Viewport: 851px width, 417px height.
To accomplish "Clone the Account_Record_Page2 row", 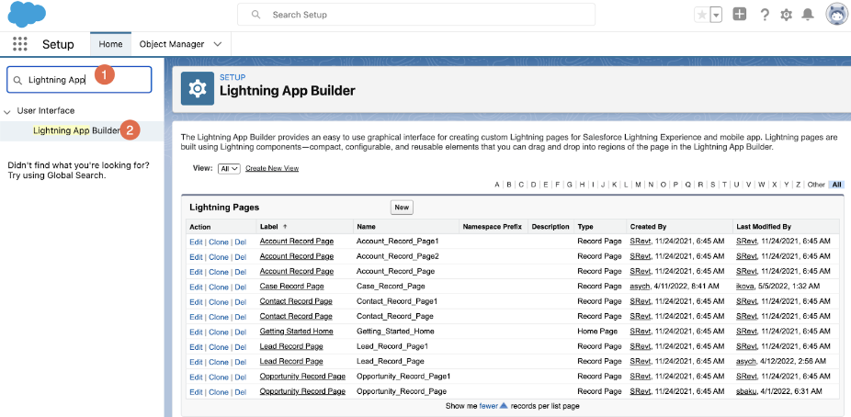I will click(219, 256).
